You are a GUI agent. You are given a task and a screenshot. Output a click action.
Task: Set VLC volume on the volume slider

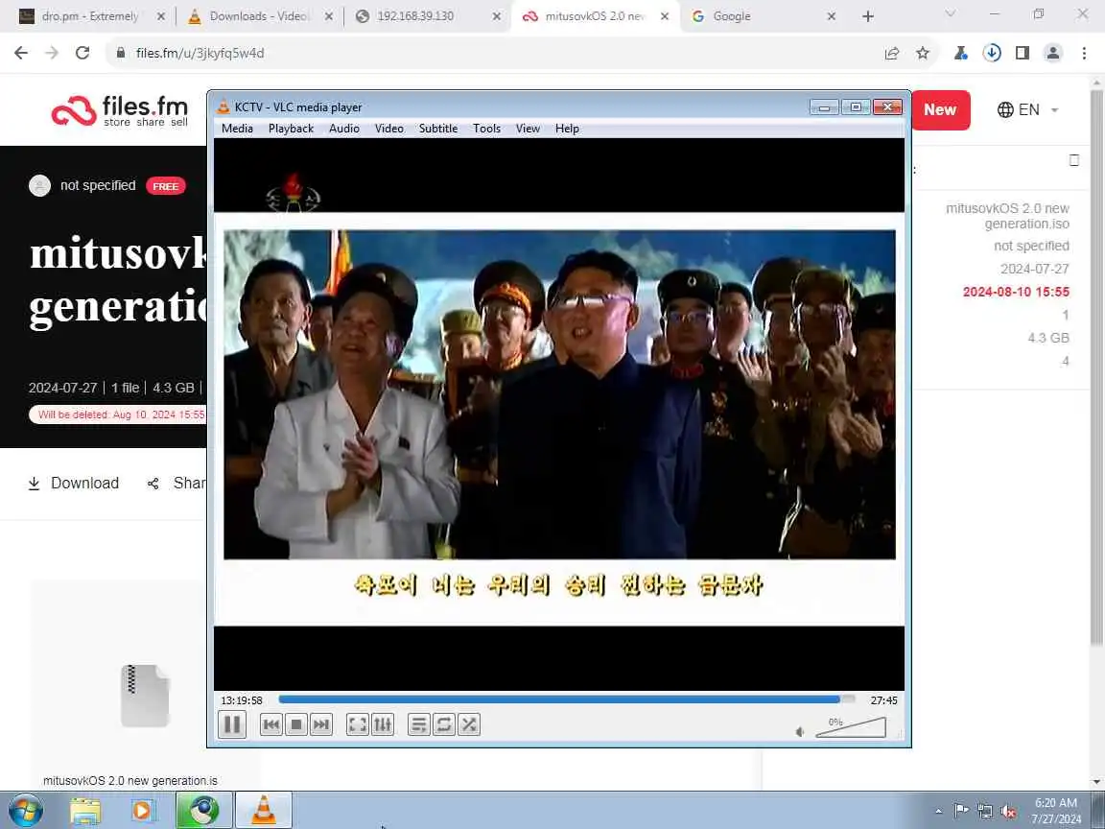point(851,727)
